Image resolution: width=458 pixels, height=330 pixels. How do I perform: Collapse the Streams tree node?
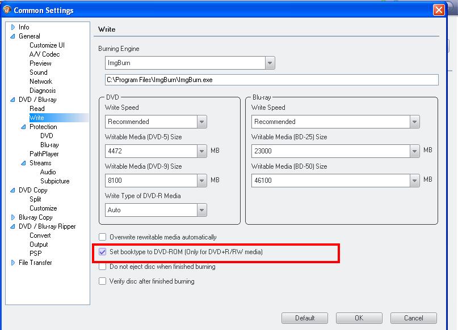[x=24, y=163]
